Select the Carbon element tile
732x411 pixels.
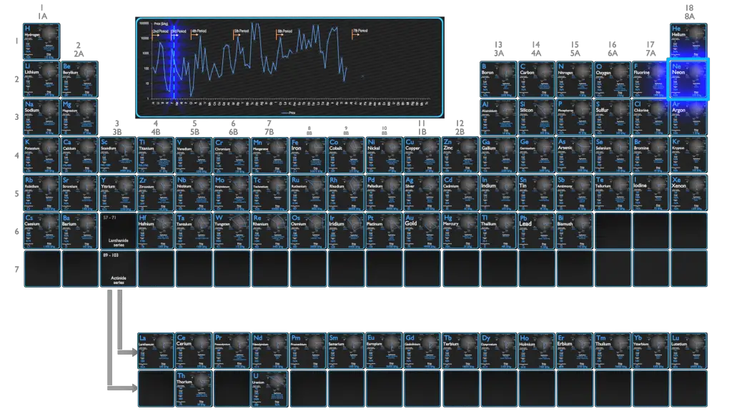536,79
